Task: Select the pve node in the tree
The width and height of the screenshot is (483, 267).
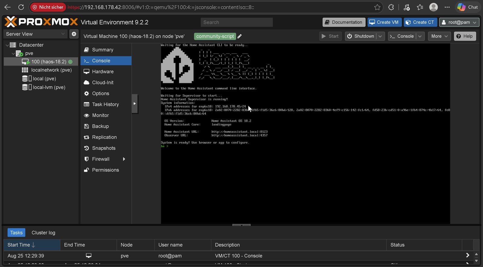Action: click(29, 53)
